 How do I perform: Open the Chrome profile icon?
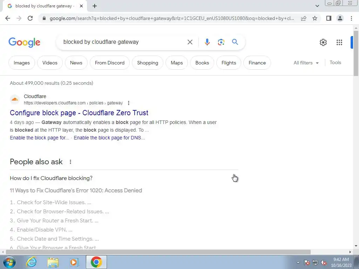click(340, 18)
